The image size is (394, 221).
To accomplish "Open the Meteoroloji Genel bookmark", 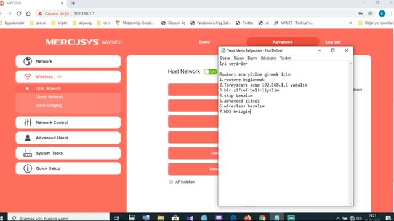I will point(135,23).
